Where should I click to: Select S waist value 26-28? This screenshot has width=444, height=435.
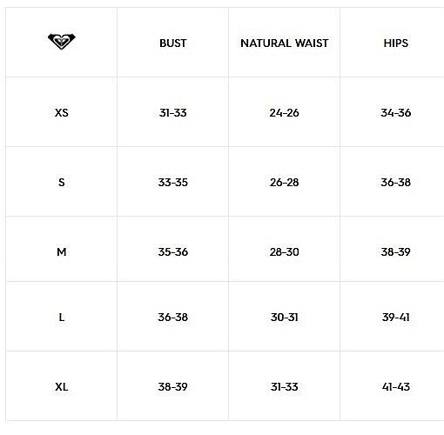tap(285, 182)
